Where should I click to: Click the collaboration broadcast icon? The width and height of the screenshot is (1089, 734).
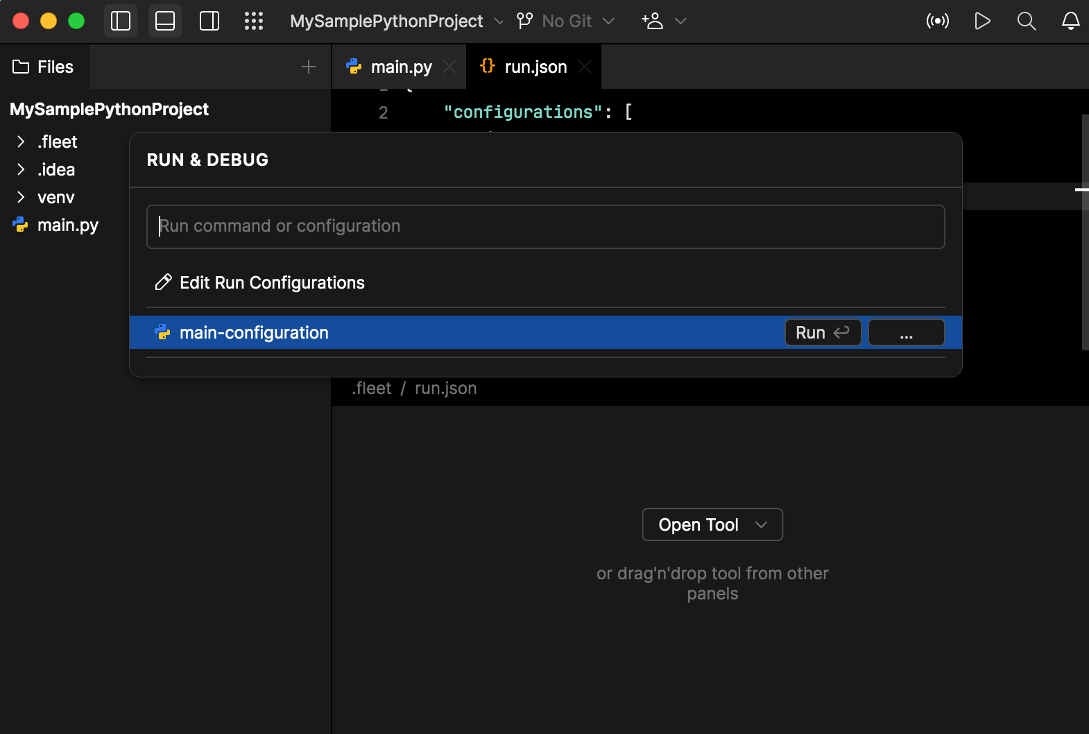tap(938, 21)
